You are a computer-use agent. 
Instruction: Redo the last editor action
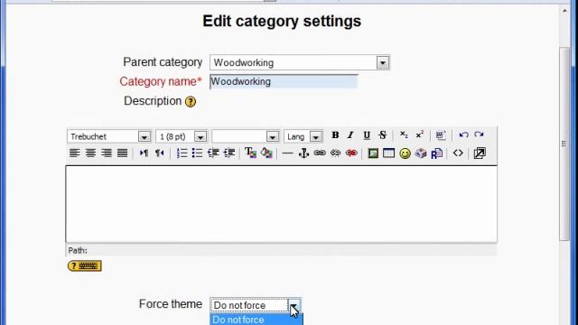pyautogui.click(x=480, y=135)
